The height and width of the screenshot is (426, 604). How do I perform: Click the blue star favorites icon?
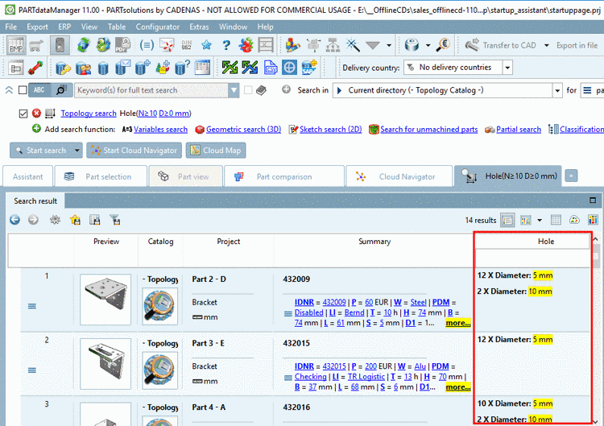click(206, 45)
